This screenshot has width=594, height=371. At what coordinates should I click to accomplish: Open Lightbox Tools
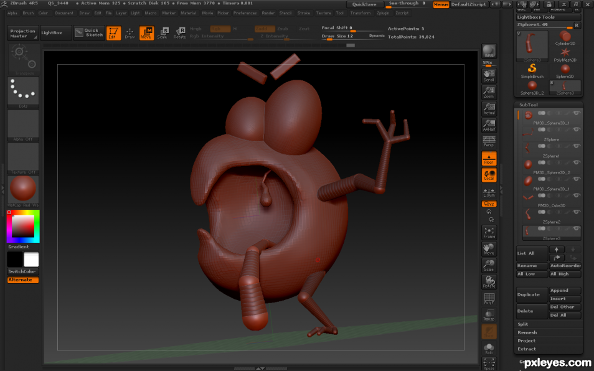(548, 17)
